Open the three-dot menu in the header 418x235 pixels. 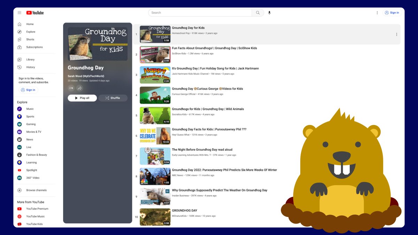point(377,12)
